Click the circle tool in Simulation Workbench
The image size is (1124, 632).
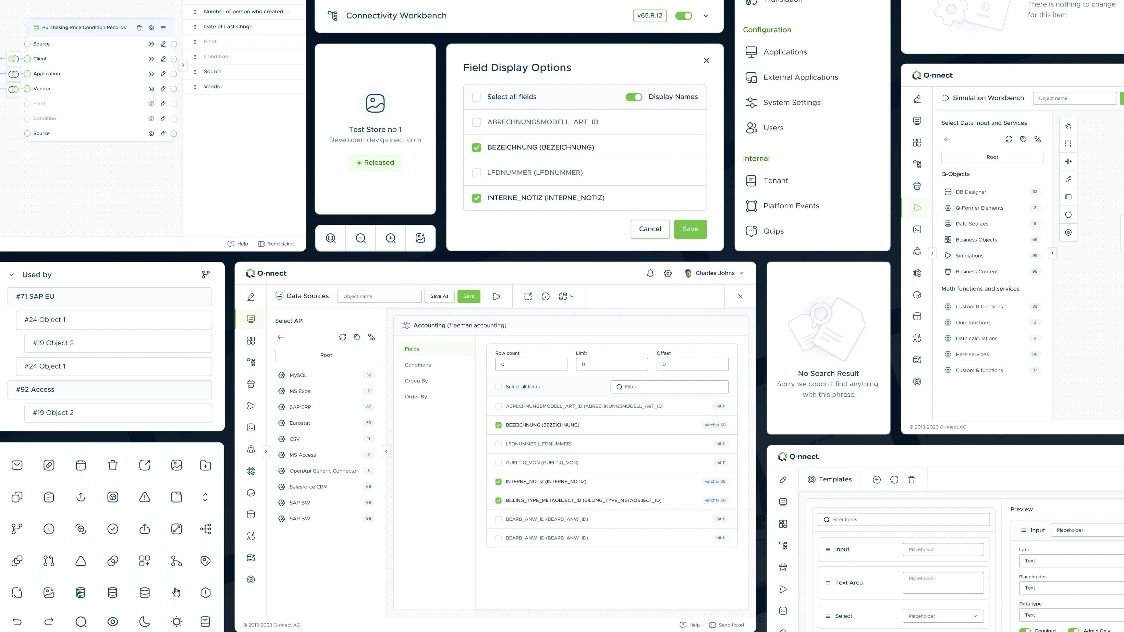1068,215
